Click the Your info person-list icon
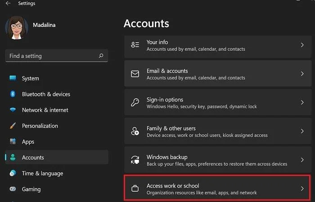 point(135,45)
